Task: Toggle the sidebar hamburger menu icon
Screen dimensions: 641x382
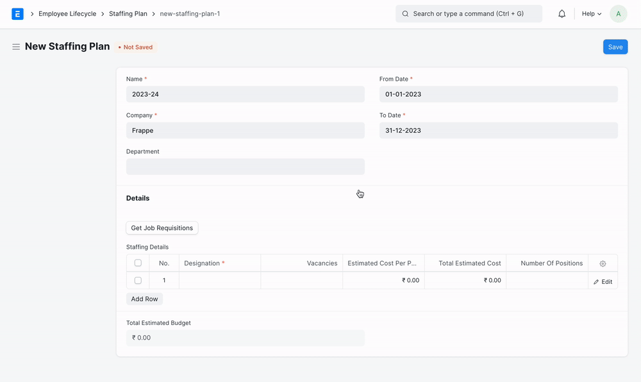Action: [16, 47]
